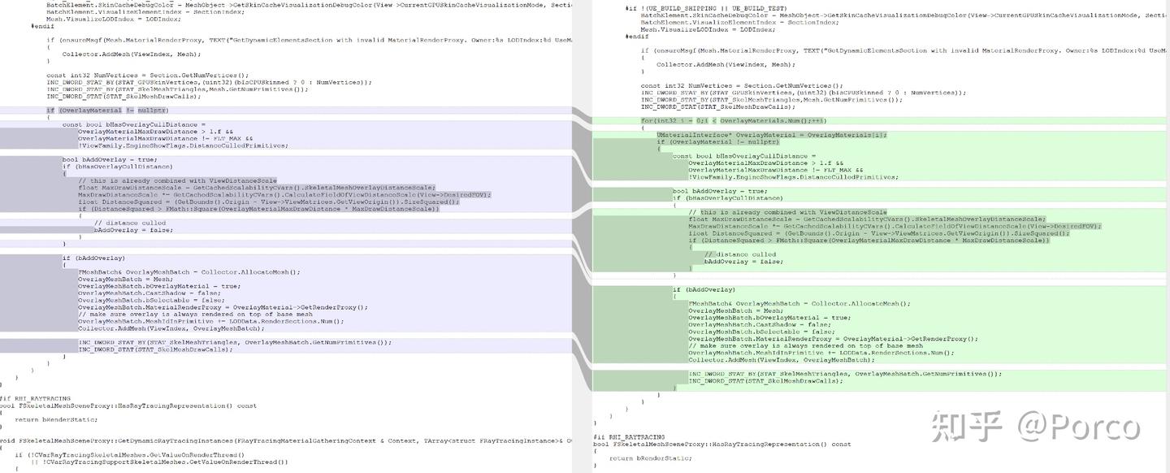Click 'Collector.AddMesh(ViewIndex, OverlayMeshBatch);' in left pane
1170x473 pixels.
(x=171, y=328)
